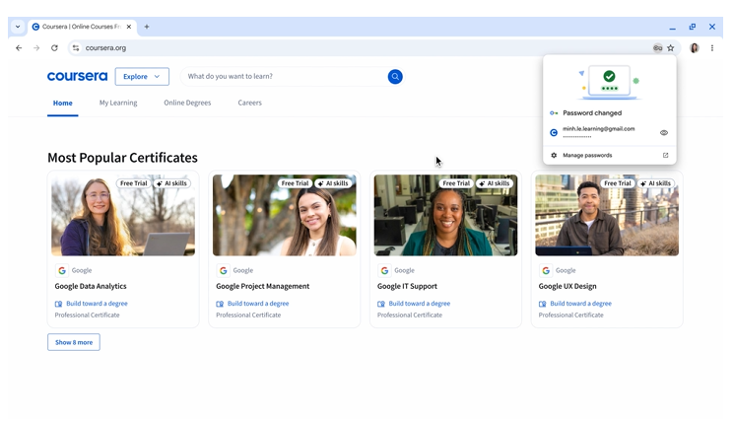The image size is (734, 422).
Task: Open the password manager key icon
Action: pos(658,47)
